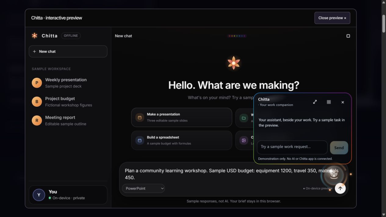
Task: Click the glowing lotus companion orb
Action: [x=334, y=175]
